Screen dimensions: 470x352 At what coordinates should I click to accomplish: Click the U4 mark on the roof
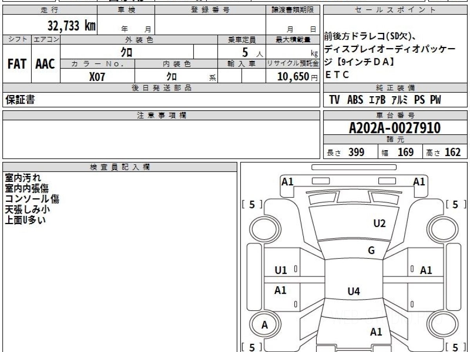[x=354, y=291]
